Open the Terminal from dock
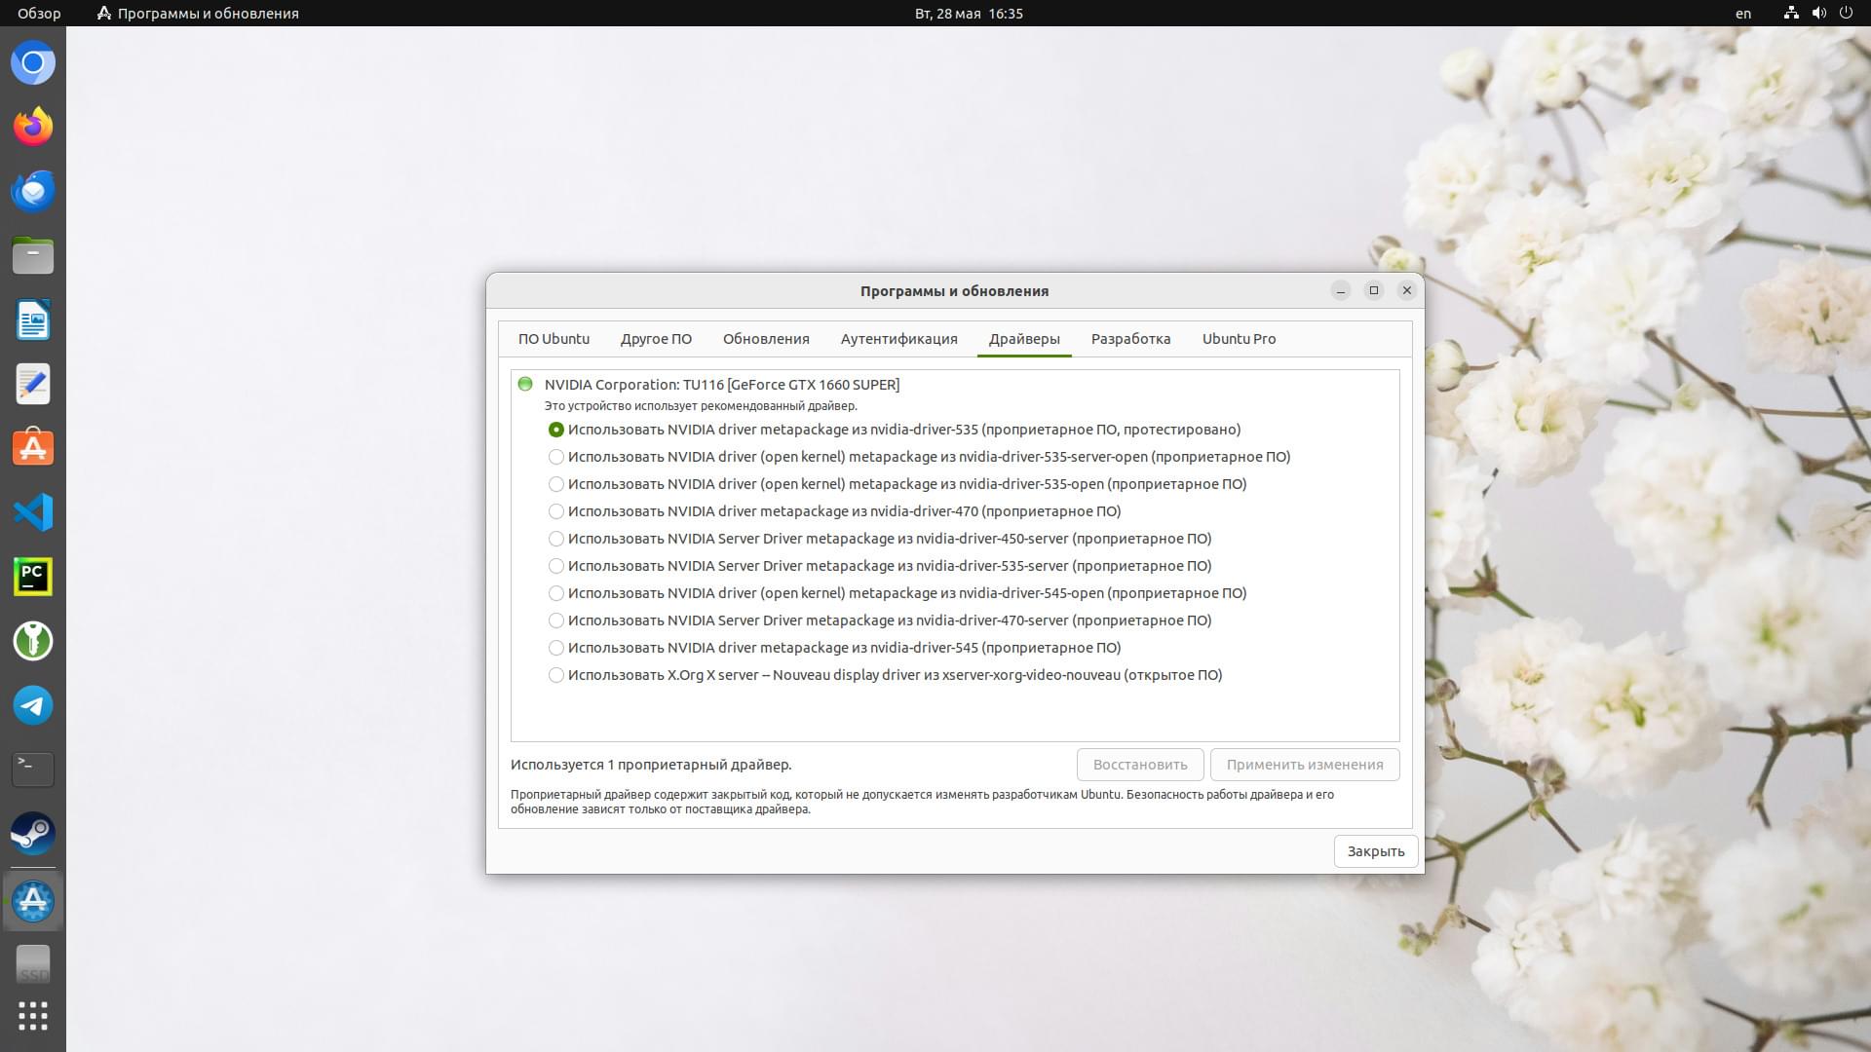1871x1052 pixels. (x=33, y=770)
